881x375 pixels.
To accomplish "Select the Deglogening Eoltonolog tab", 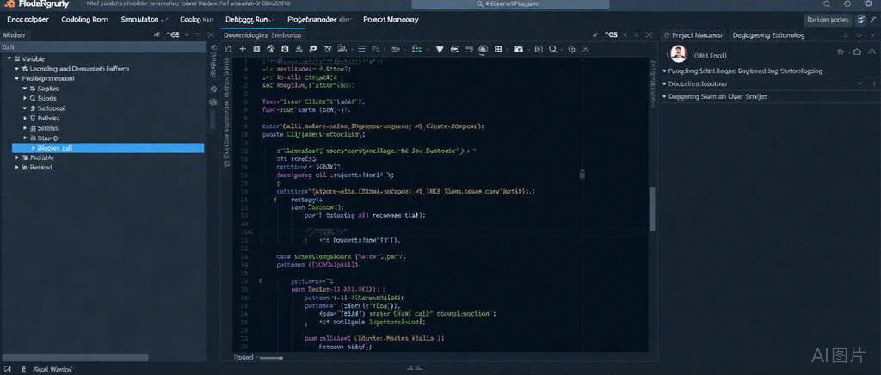I will click(x=768, y=35).
